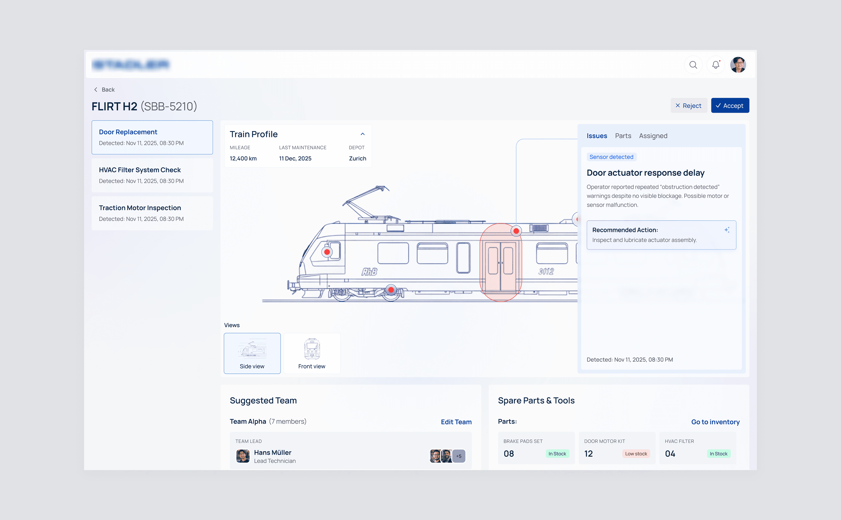
Task: Click the Door Motor Kit part card
Action: (617, 448)
